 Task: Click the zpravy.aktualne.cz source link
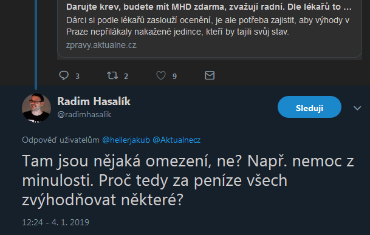click(101, 45)
